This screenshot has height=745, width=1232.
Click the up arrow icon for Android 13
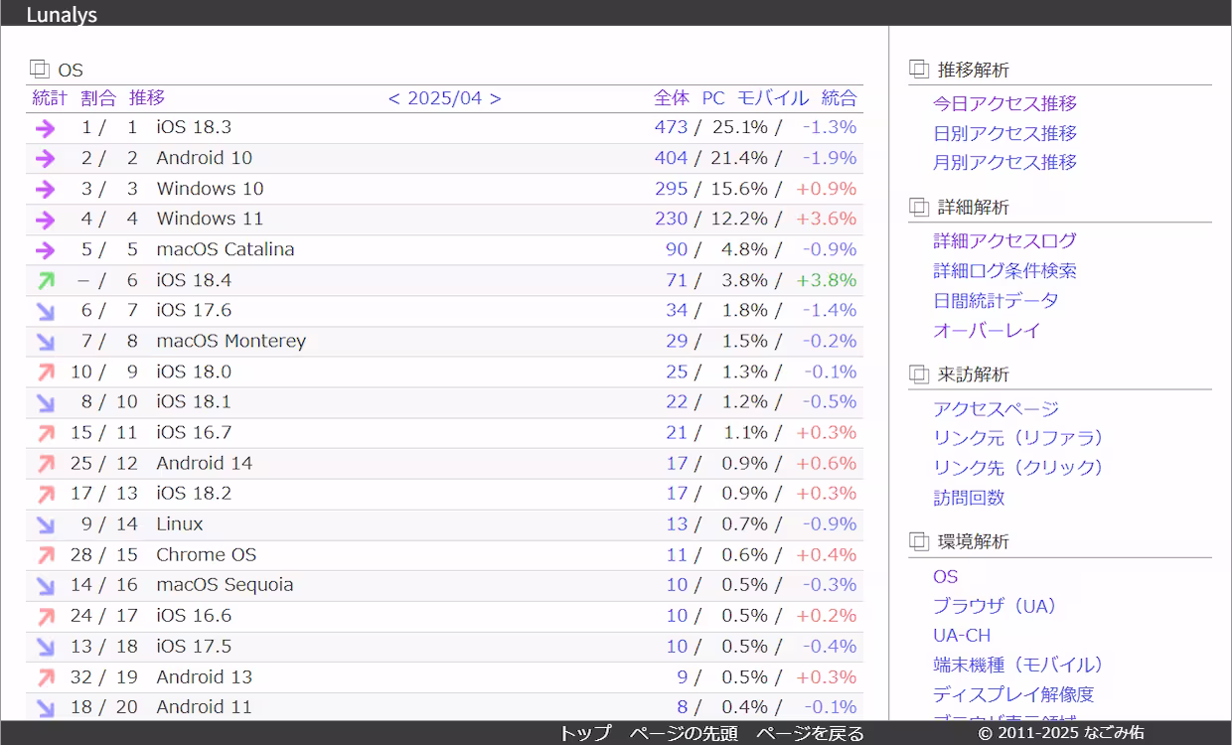pyautogui.click(x=45, y=677)
